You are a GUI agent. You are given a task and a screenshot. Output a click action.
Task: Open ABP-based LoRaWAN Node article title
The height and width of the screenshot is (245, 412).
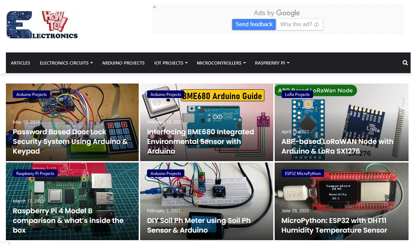point(337,146)
